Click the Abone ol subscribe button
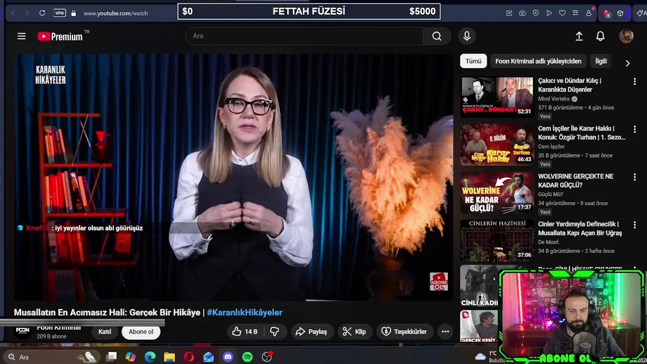 pos(141,332)
